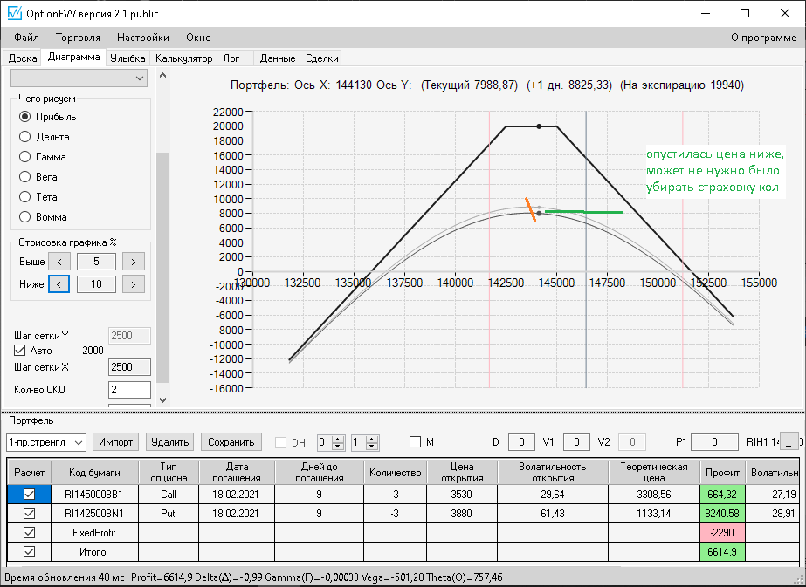Open the Торговля menu

(78, 38)
